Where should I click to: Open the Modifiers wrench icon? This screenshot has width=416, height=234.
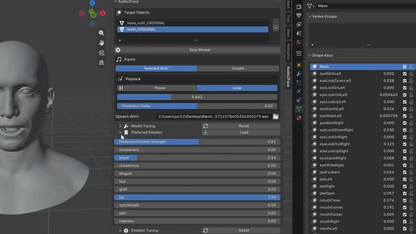pyautogui.click(x=299, y=74)
